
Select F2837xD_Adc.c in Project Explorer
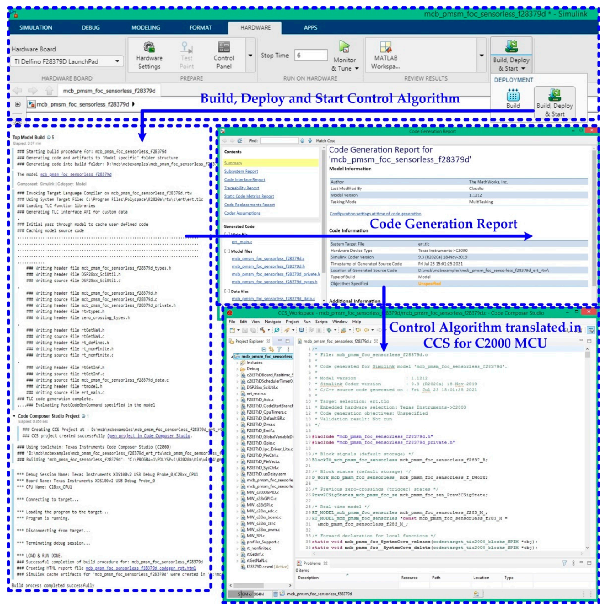coord(260,399)
